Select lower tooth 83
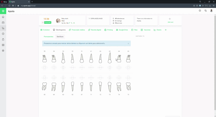The width and height of the screenshot is (216, 117). coord(63,87)
